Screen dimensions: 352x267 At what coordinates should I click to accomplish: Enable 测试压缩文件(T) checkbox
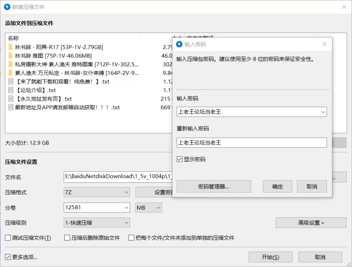[8, 237]
